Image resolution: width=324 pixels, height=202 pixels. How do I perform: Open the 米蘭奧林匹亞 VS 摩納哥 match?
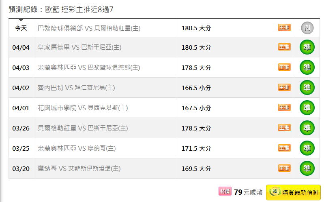tap(76, 149)
